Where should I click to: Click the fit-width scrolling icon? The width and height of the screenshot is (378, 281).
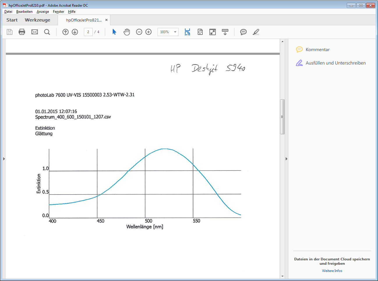(187, 32)
